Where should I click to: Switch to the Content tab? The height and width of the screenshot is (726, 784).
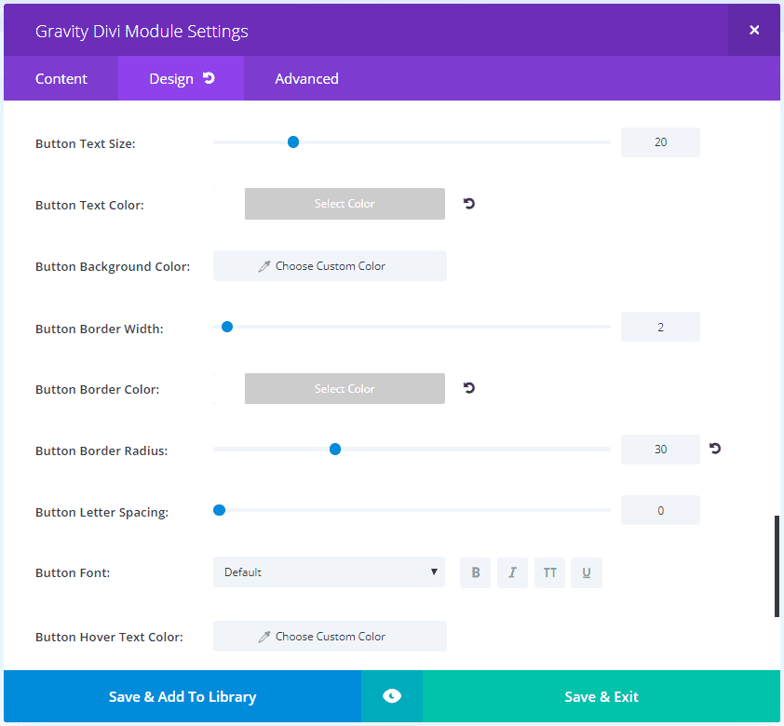point(61,78)
